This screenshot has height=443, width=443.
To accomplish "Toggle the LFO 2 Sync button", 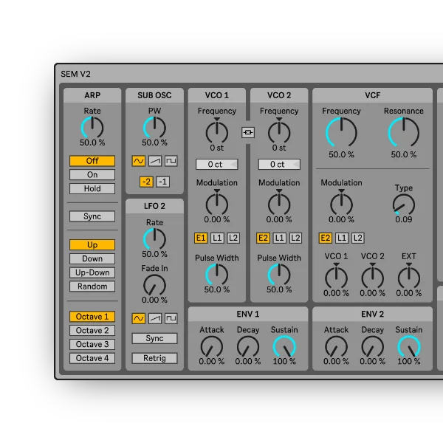I will coord(154,338).
